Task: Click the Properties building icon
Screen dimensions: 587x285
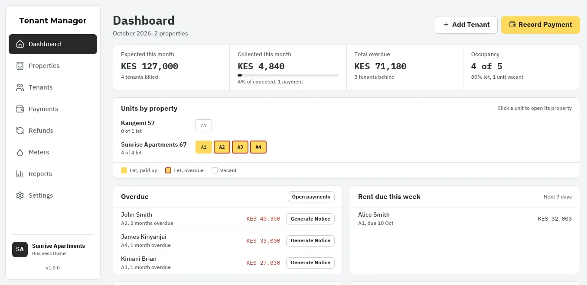Action: click(x=20, y=66)
